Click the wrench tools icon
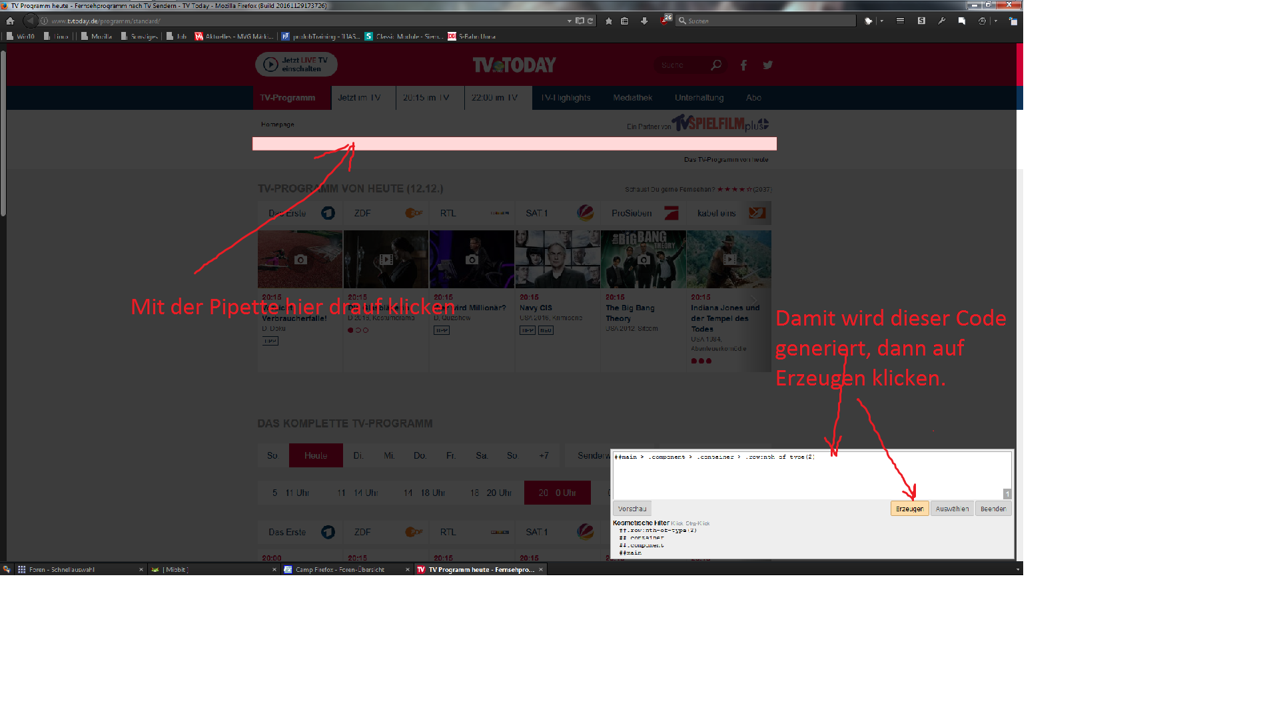Screen dimensions: 1279x719 [x=941, y=21]
